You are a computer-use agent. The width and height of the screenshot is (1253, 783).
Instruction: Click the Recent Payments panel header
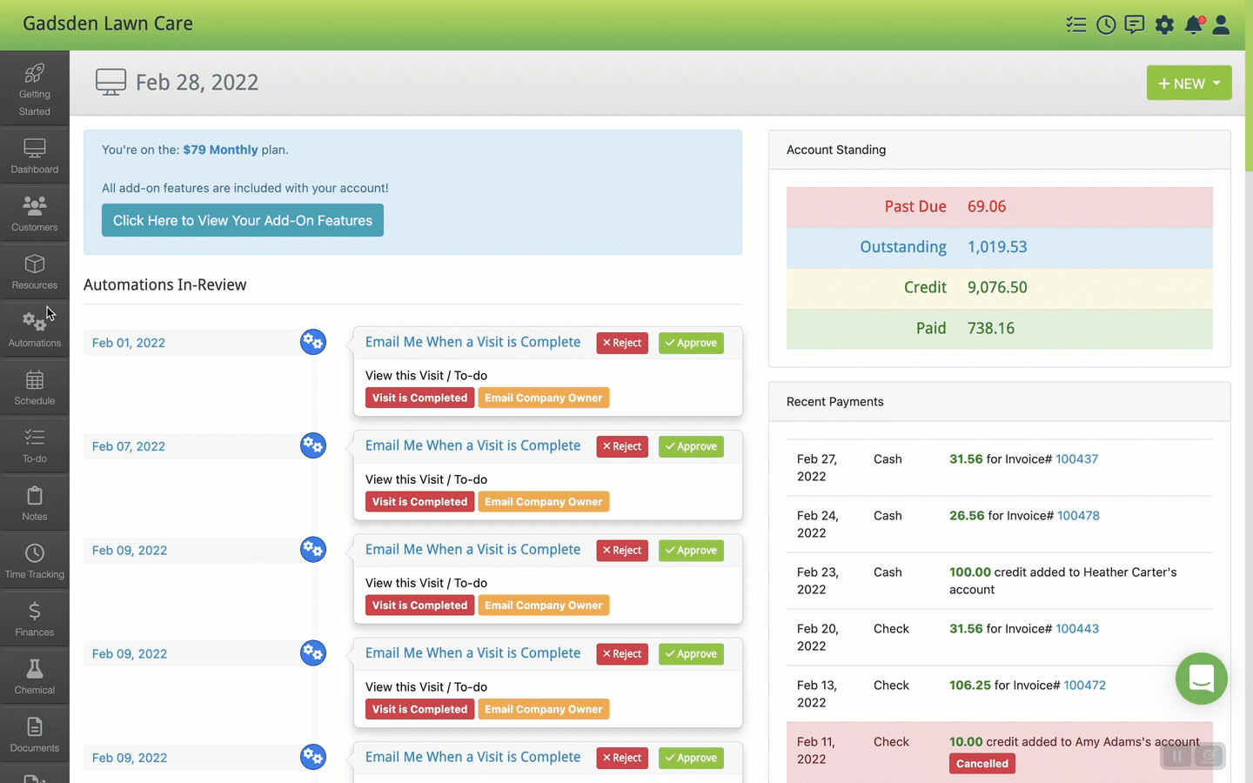pyautogui.click(x=1000, y=402)
